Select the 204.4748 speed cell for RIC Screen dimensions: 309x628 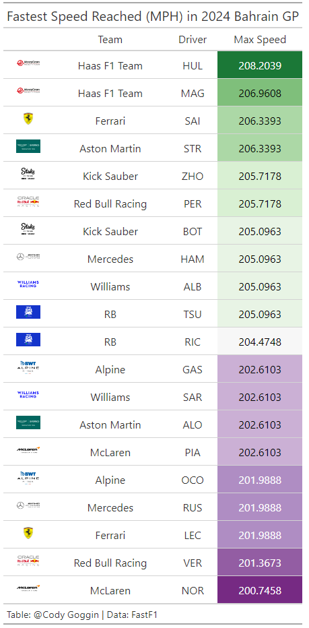tap(260, 341)
